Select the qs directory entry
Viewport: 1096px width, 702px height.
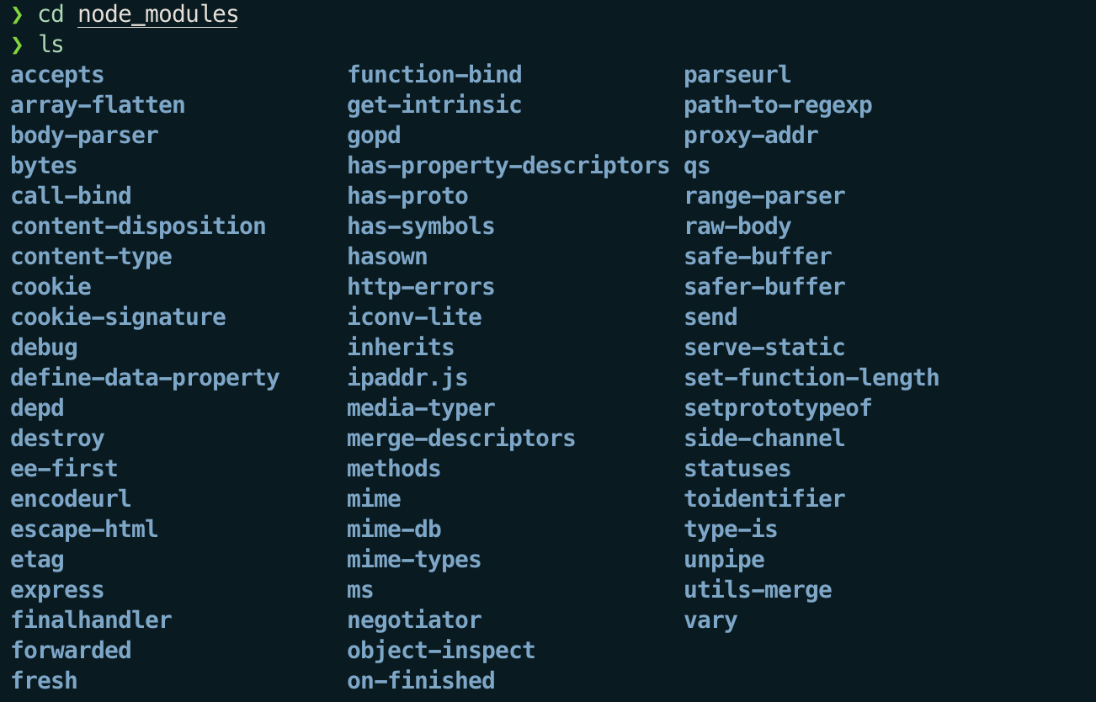click(697, 167)
